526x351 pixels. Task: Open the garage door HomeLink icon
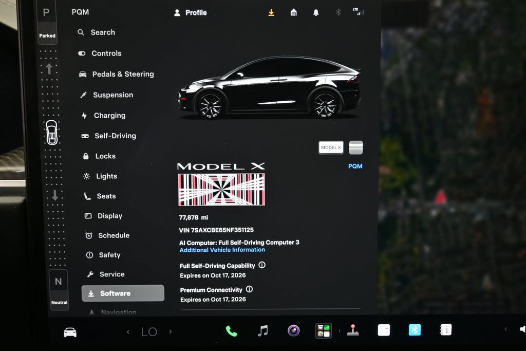pos(293,13)
